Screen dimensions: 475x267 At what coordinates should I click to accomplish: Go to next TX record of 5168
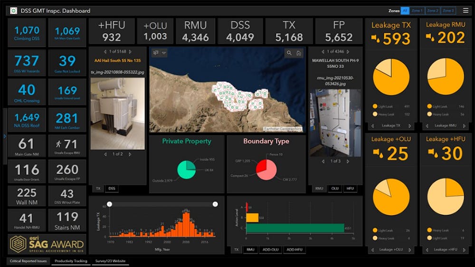point(130,51)
